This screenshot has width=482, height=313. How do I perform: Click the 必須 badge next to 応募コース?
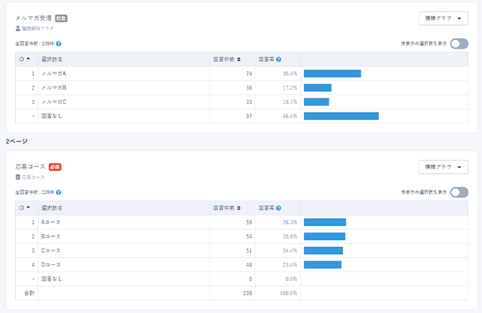[x=55, y=167]
